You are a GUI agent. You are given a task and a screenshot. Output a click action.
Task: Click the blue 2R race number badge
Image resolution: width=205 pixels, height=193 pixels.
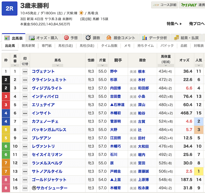9,8
